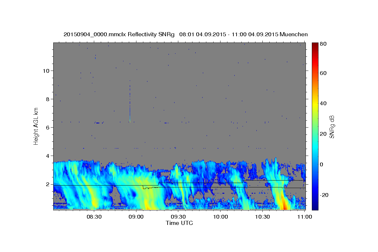This screenshot has width=378, height=252.
Task: Click the 09:30 time tick label
Action: pyautogui.click(x=178, y=217)
